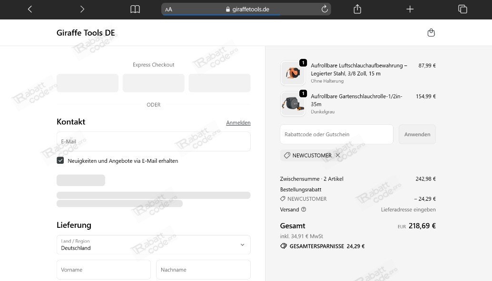This screenshot has height=281, width=492.
Task: Click the discount amount – 24,29 €
Action: 425,199
